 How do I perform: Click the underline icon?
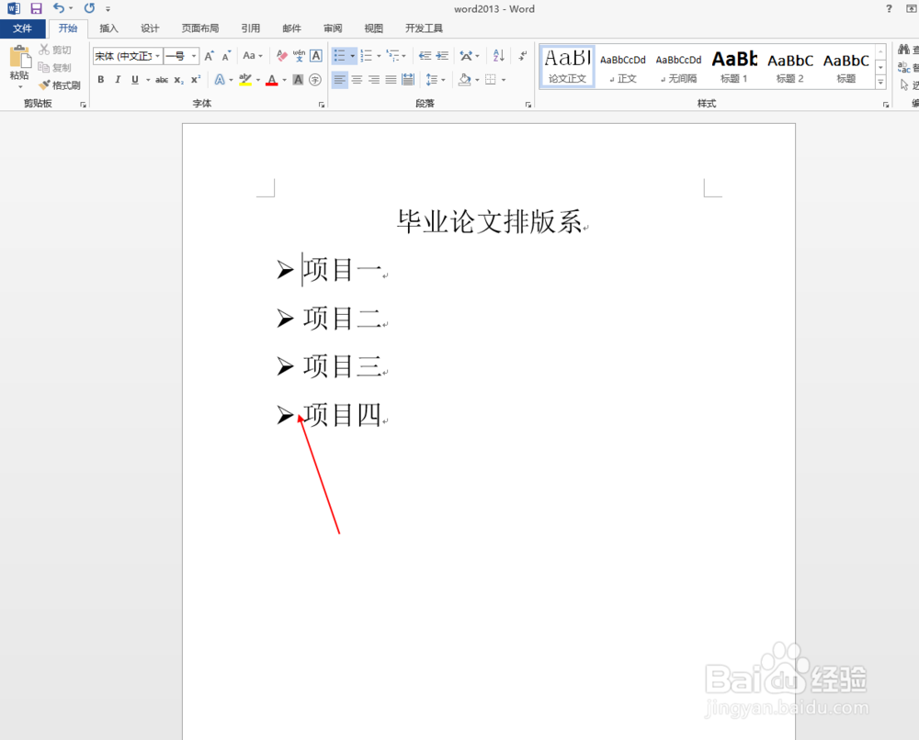[134, 79]
